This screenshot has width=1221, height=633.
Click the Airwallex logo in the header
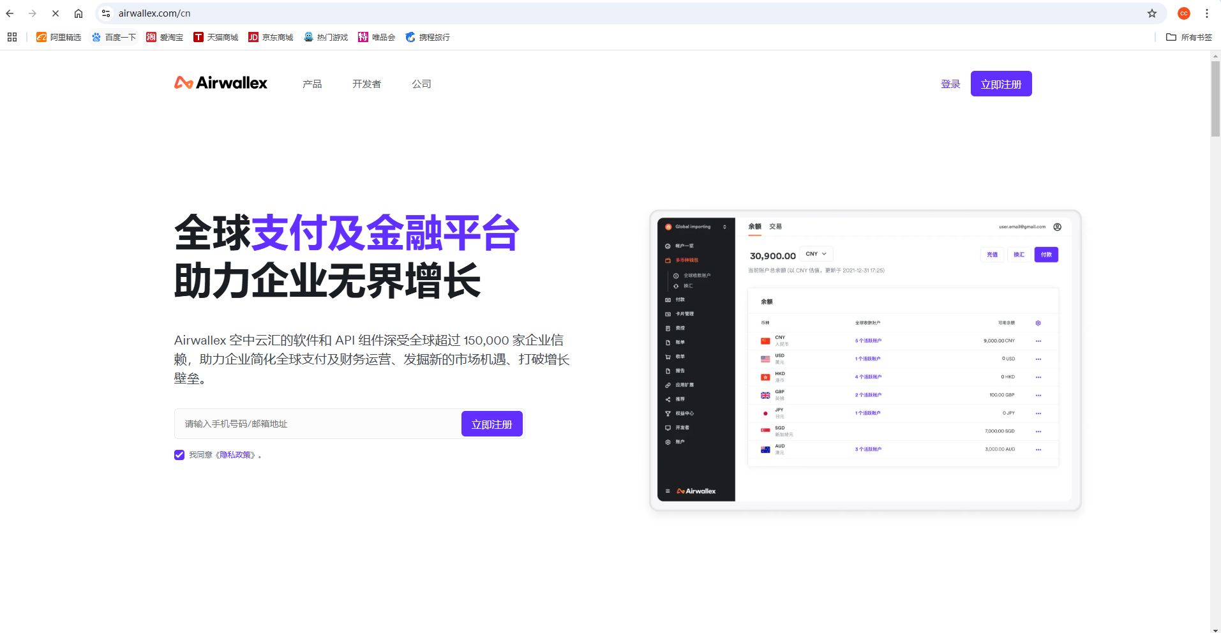tap(221, 83)
